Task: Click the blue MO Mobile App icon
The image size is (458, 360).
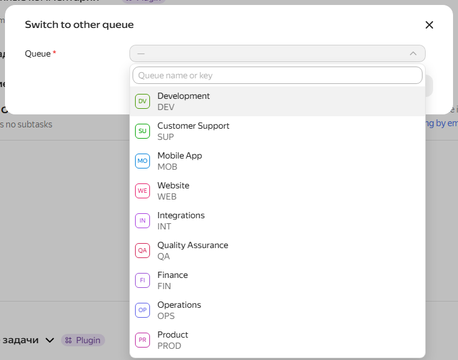Action: (x=143, y=161)
